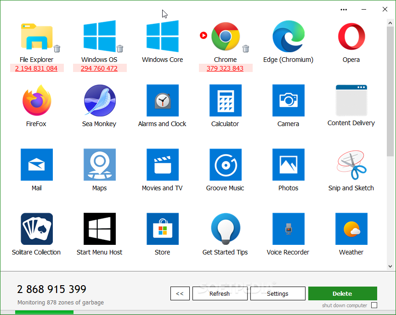Open Windows OS garbage size 294 760 472
This screenshot has width=396, height=315.
(x=99, y=68)
